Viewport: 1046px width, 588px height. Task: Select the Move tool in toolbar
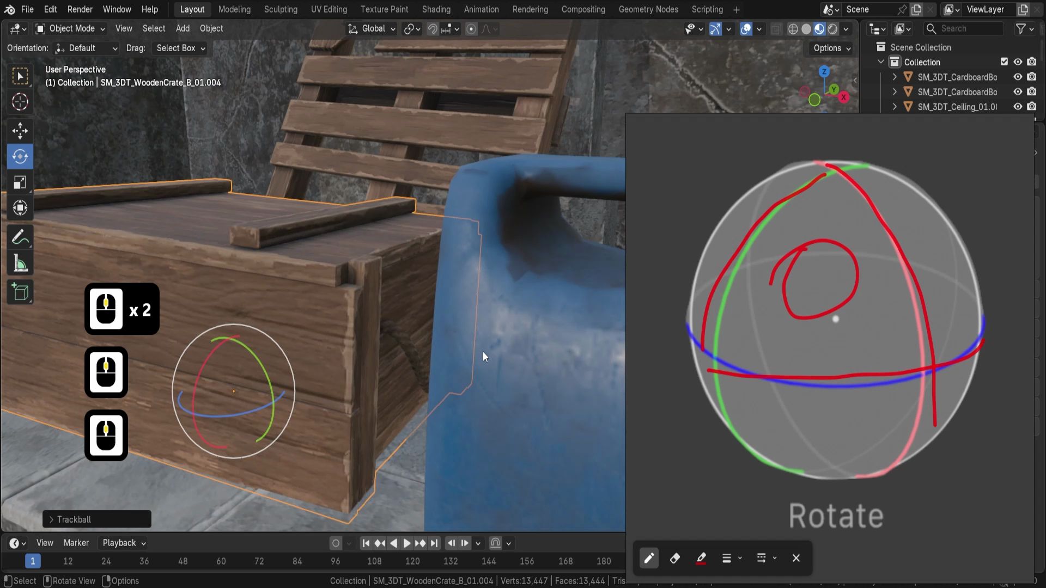20,131
